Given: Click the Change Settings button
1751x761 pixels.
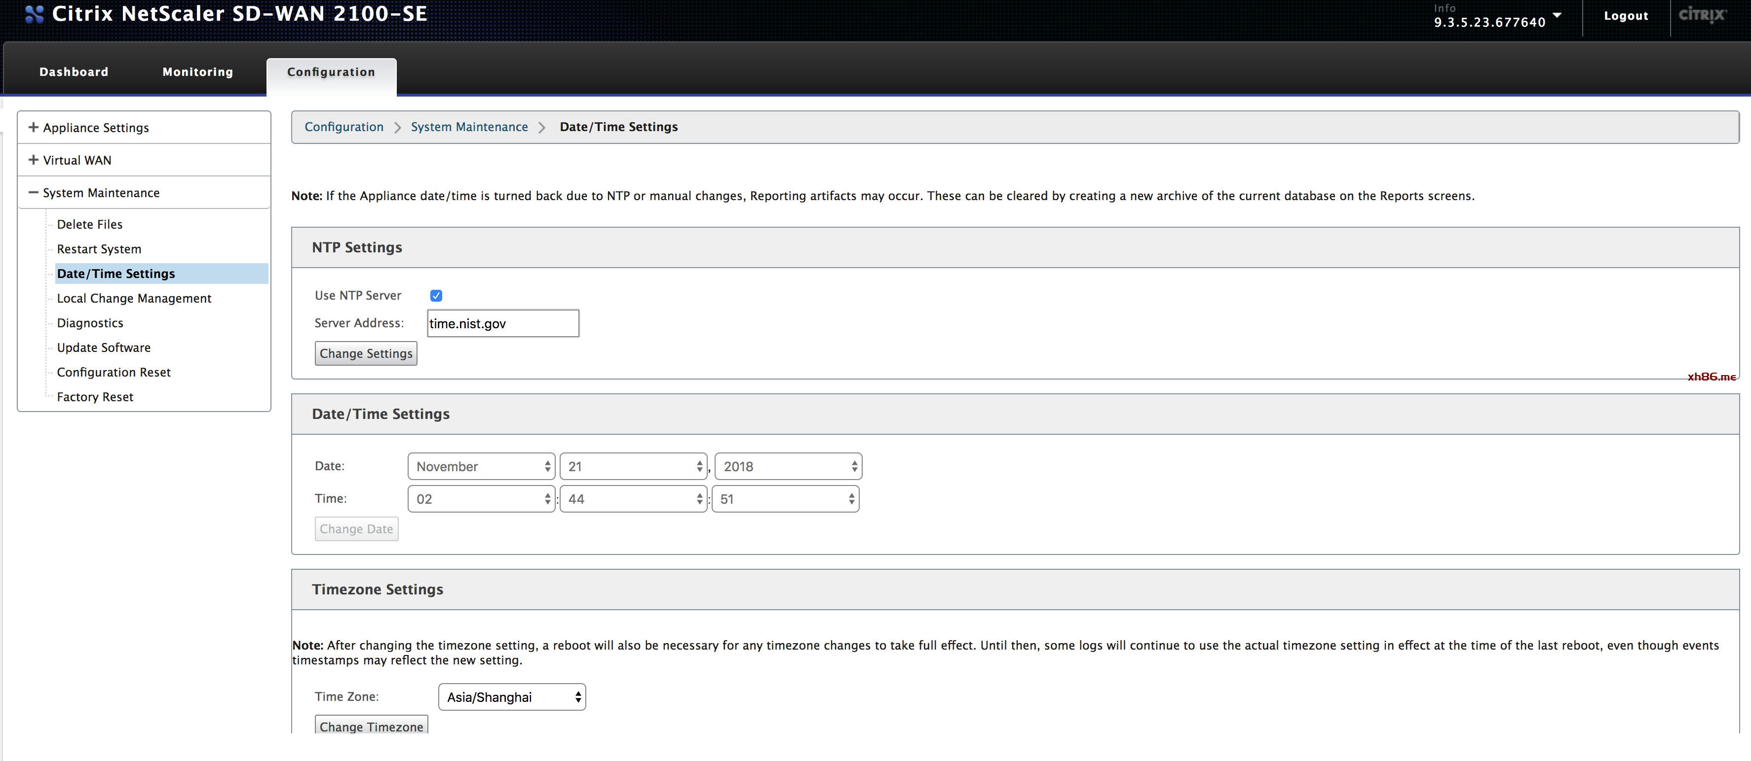Looking at the screenshot, I should point(366,354).
